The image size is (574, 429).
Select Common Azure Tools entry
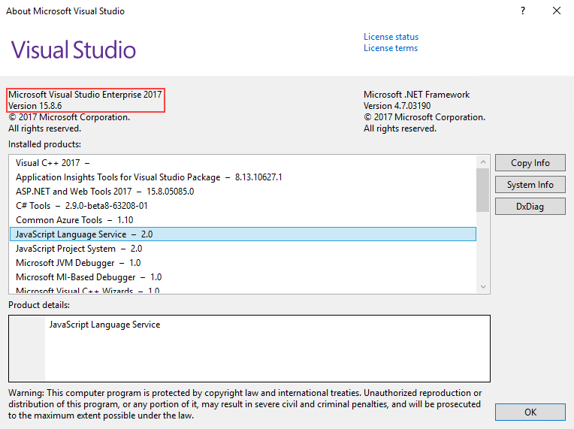243,220
